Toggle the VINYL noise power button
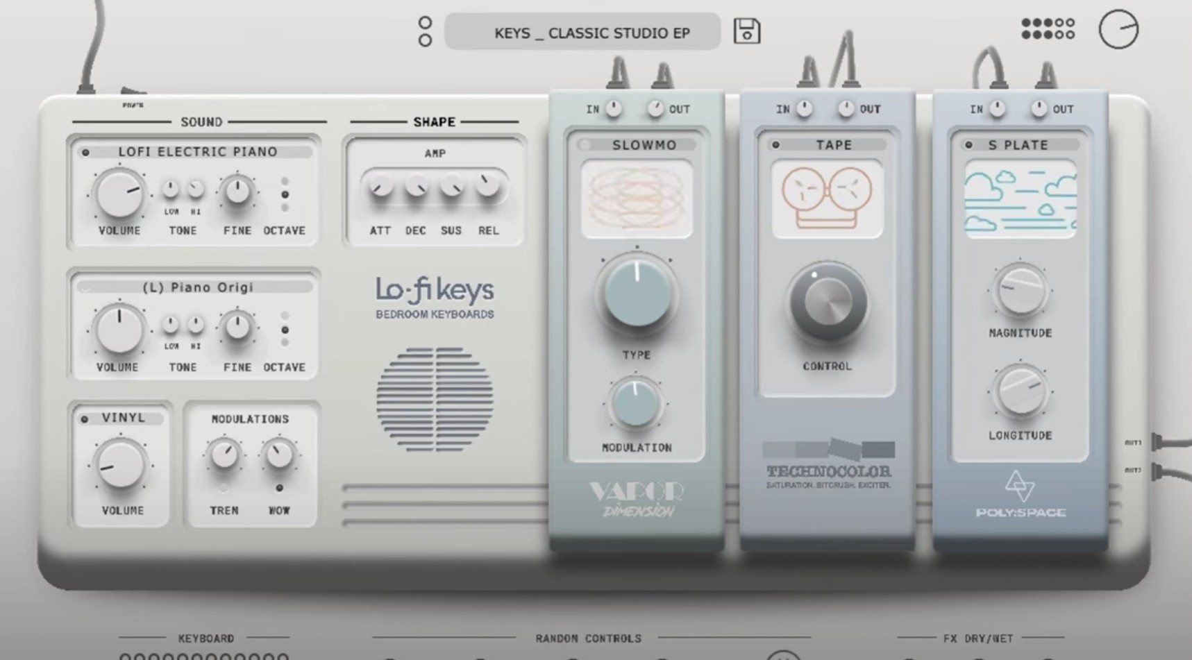Viewport: 1192px width, 660px height. [85, 418]
